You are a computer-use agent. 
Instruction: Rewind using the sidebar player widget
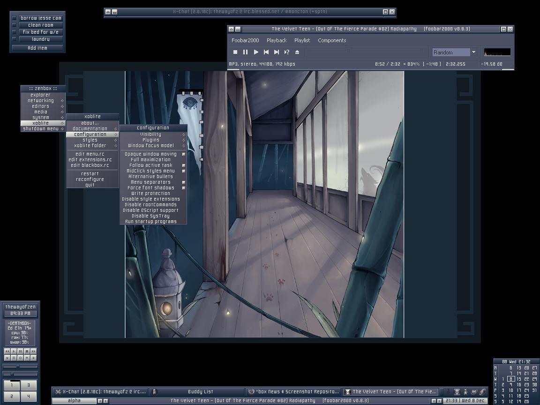[7, 351]
